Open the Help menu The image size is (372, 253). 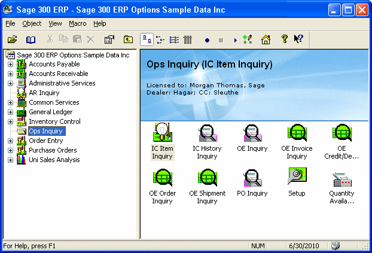coord(100,23)
